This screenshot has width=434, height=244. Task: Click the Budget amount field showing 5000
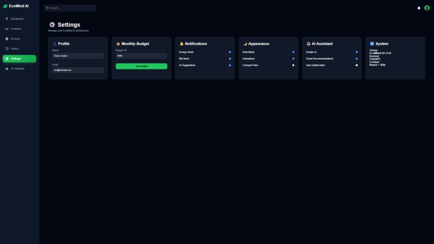point(142,55)
